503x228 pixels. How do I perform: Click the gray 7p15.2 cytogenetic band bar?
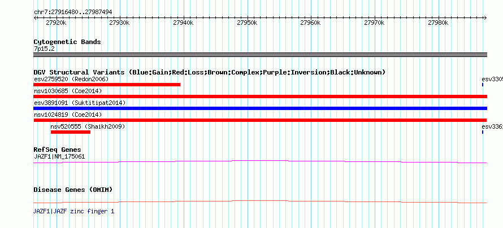(x=261, y=55)
